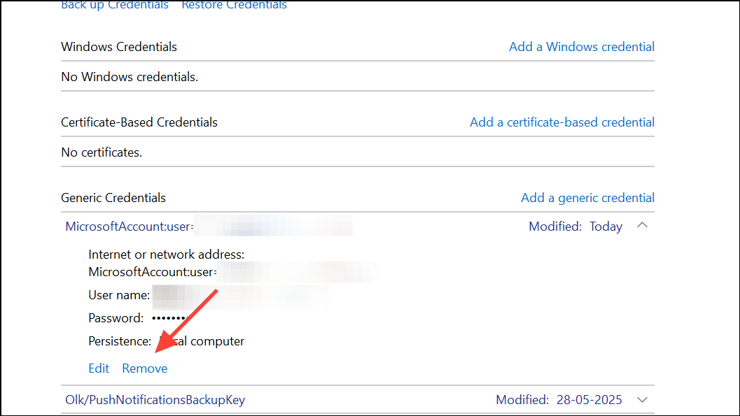Remove the MicrosoftAccount credential
Viewport: 740px width, 416px height.
[x=144, y=368]
